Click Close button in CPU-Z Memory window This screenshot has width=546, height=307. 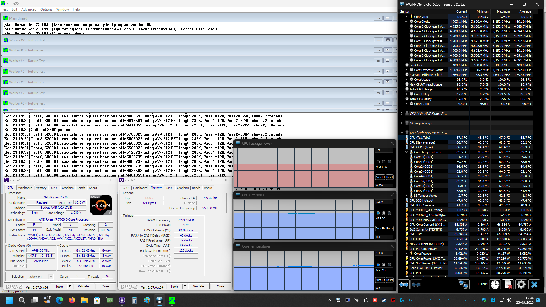point(220,286)
